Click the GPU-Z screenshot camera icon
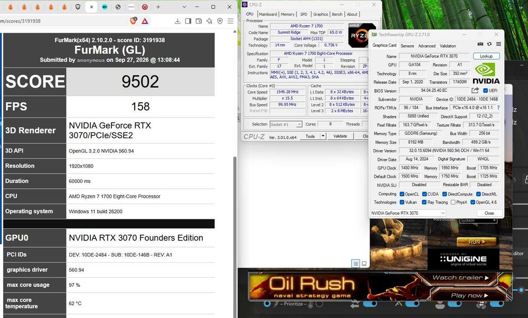The height and width of the screenshot is (318, 528). 480,44
